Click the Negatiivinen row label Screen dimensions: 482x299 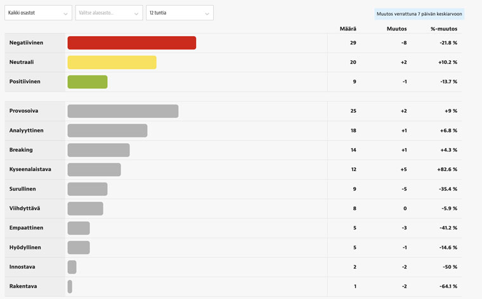tap(26, 42)
